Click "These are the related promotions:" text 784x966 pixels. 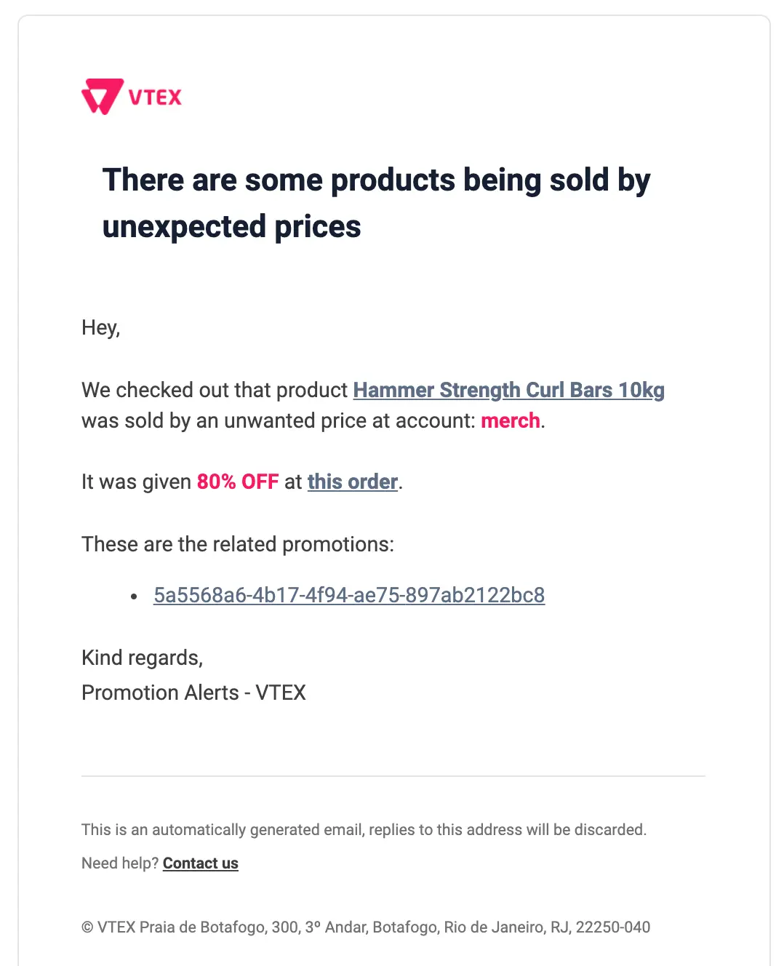(x=238, y=544)
